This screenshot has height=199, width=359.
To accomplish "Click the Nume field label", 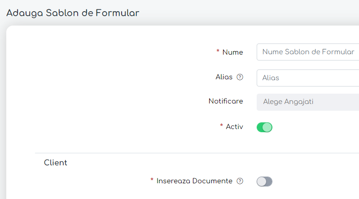I will (232, 52).
